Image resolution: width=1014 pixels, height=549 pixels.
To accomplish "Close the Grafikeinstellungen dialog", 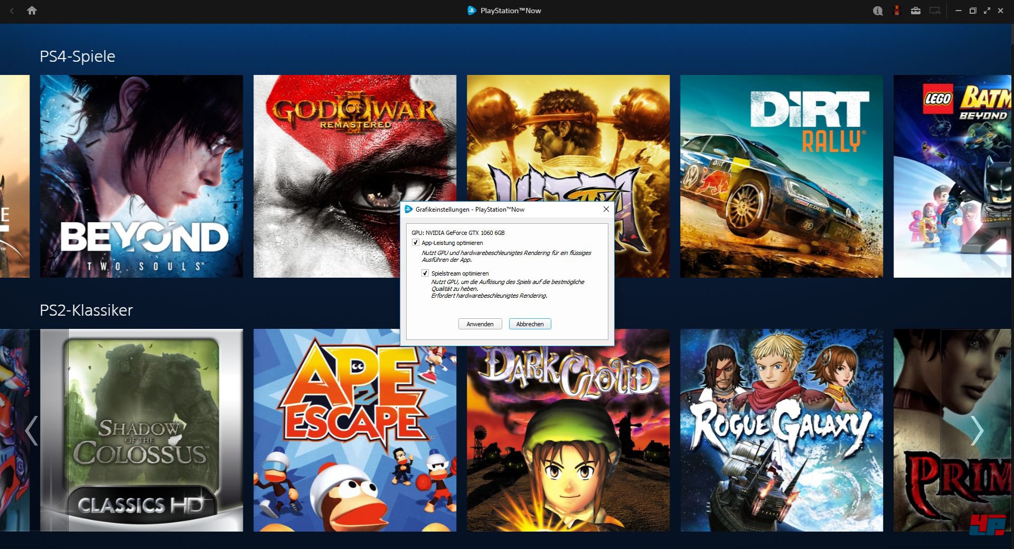I will [606, 210].
